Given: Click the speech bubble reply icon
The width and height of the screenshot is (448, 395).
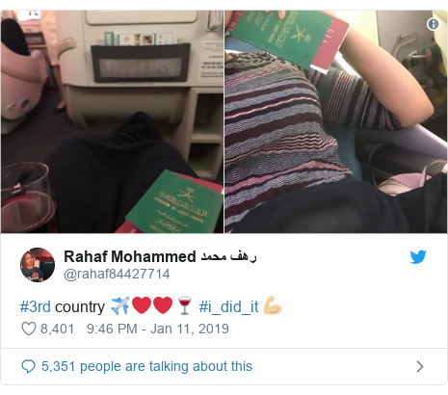Looking at the screenshot, I should click(x=28, y=366).
